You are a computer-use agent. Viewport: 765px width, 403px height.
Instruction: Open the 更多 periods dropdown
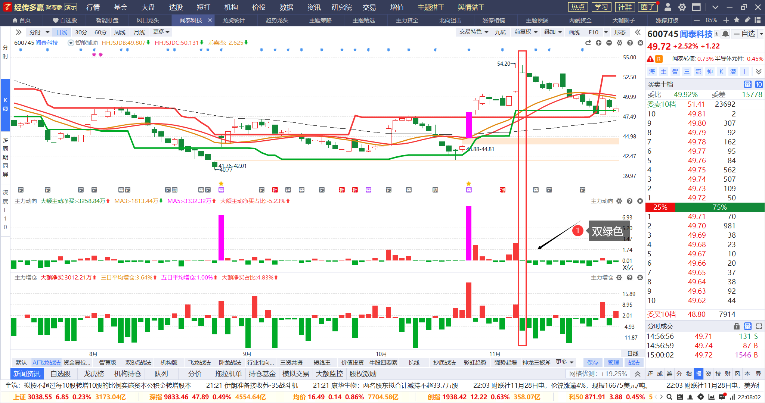tap(161, 32)
